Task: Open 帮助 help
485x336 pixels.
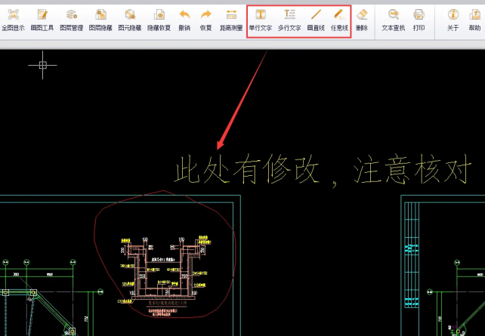Action: pos(474,19)
